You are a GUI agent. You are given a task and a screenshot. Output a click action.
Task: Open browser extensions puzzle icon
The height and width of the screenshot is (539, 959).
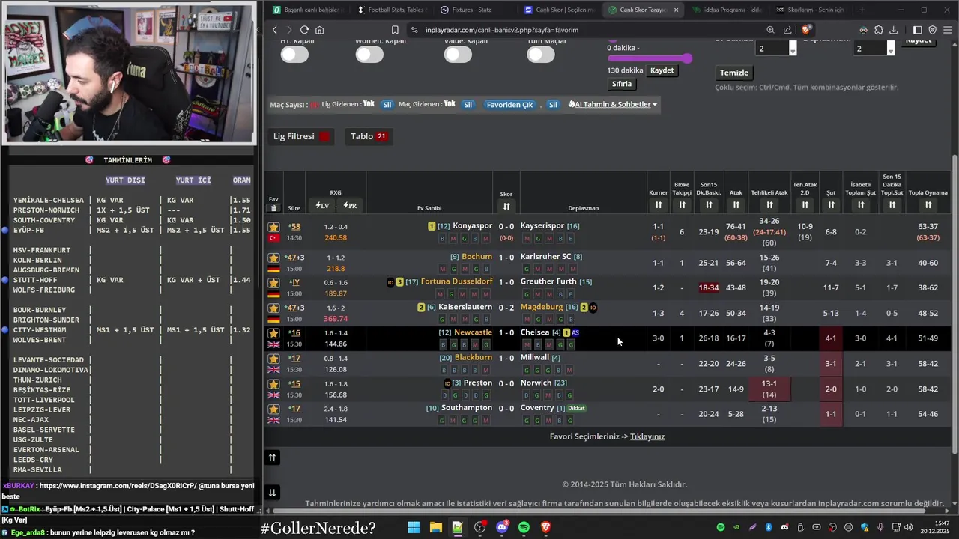click(x=878, y=30)
